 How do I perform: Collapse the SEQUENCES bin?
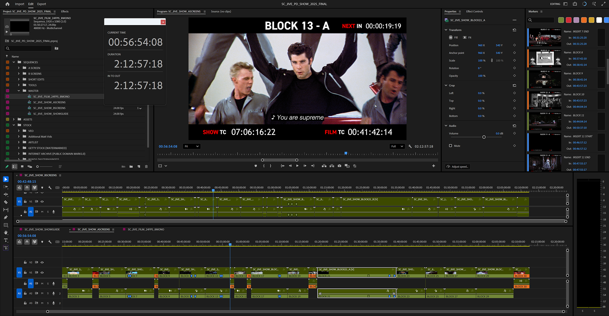coord(14,62)
